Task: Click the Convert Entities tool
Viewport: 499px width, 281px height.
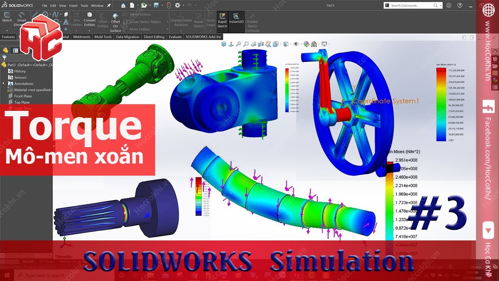Action: [x=90, y=20]
